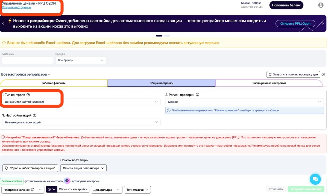Open 'Доп. фильтры' dropdown
The height and width of the screenshot is (195, 328).
(x=107, y=190)
